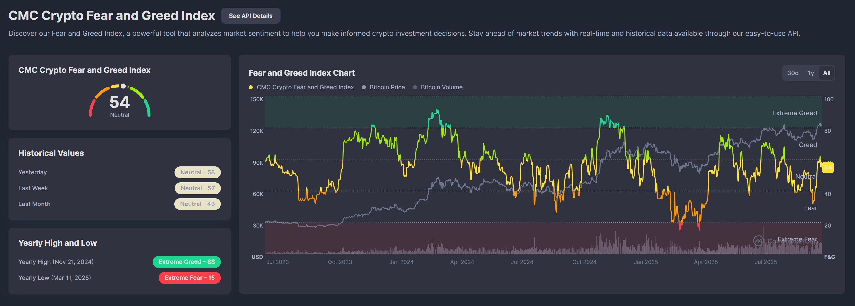Screen dimensions: 855x306
Task: Click the gauge needle indicator dot
Action: pyautogui.click(x=123, y=86)
